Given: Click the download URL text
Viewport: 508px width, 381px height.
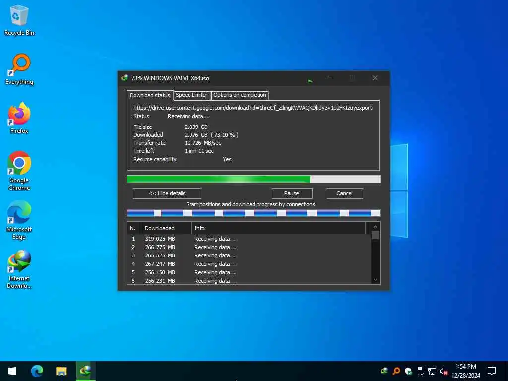Looking at the screenshot, I should [x=254, y=108].
